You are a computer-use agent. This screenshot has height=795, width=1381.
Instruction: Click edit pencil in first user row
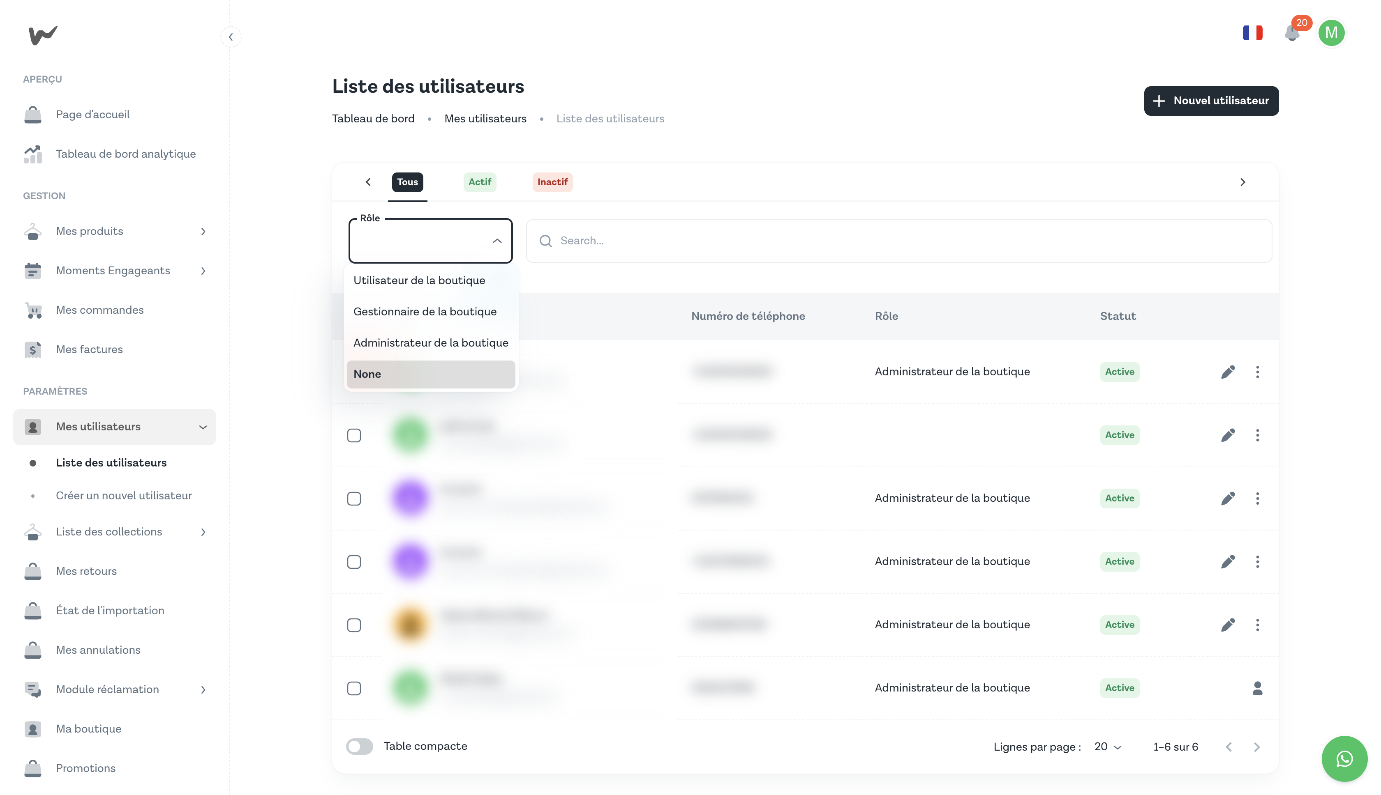(x=1227, y=372)
